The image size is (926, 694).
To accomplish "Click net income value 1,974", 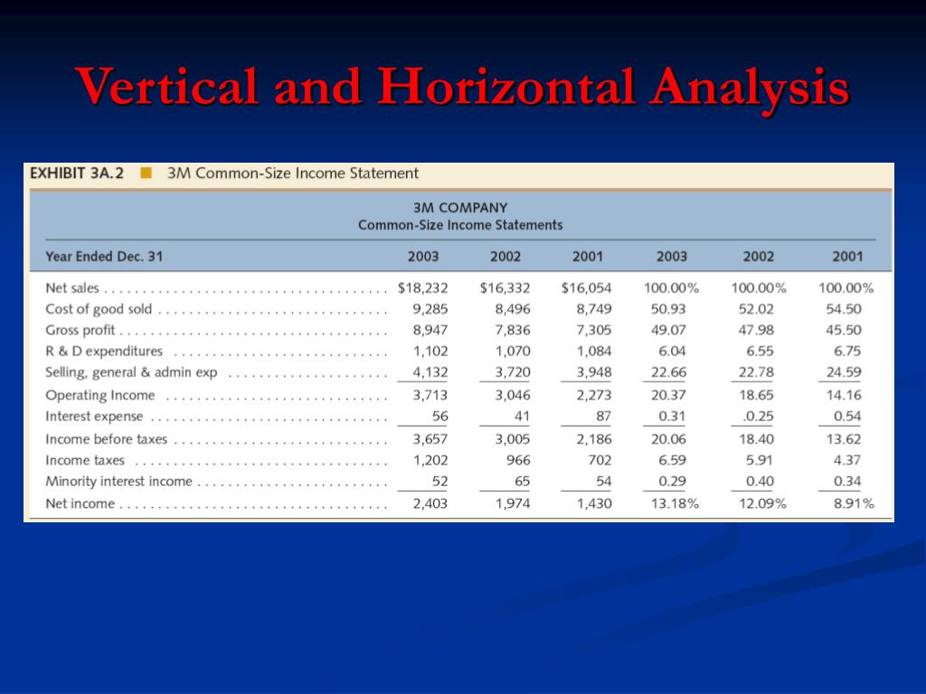I will pyautogui.click(x=513, y=503).
